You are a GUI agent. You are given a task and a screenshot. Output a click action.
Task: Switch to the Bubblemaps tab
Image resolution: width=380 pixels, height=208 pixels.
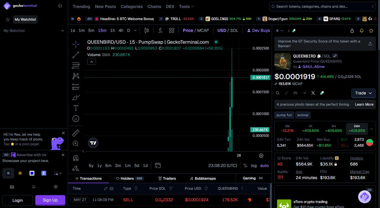pos(203,178)
